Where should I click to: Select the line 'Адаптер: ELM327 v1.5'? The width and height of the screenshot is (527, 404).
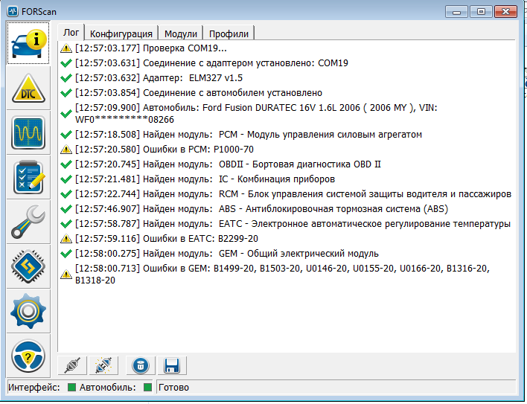point(159,78)
